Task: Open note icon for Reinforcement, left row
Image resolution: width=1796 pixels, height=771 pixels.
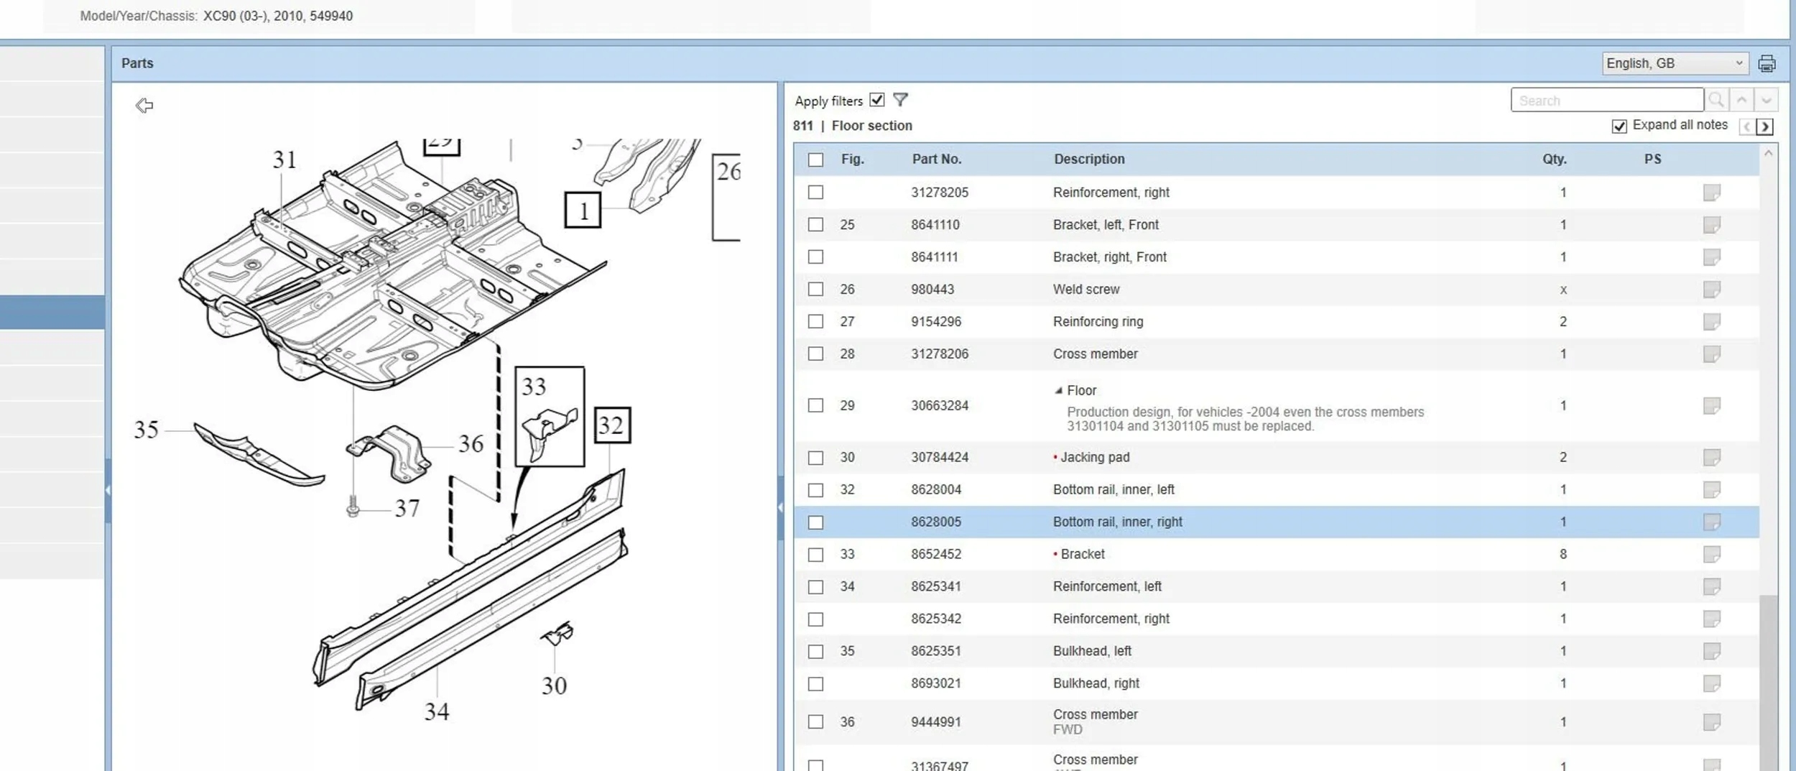Action: tap(1711, 587)
